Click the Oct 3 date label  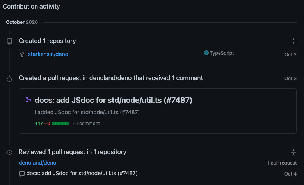click(x=290, y=79)
